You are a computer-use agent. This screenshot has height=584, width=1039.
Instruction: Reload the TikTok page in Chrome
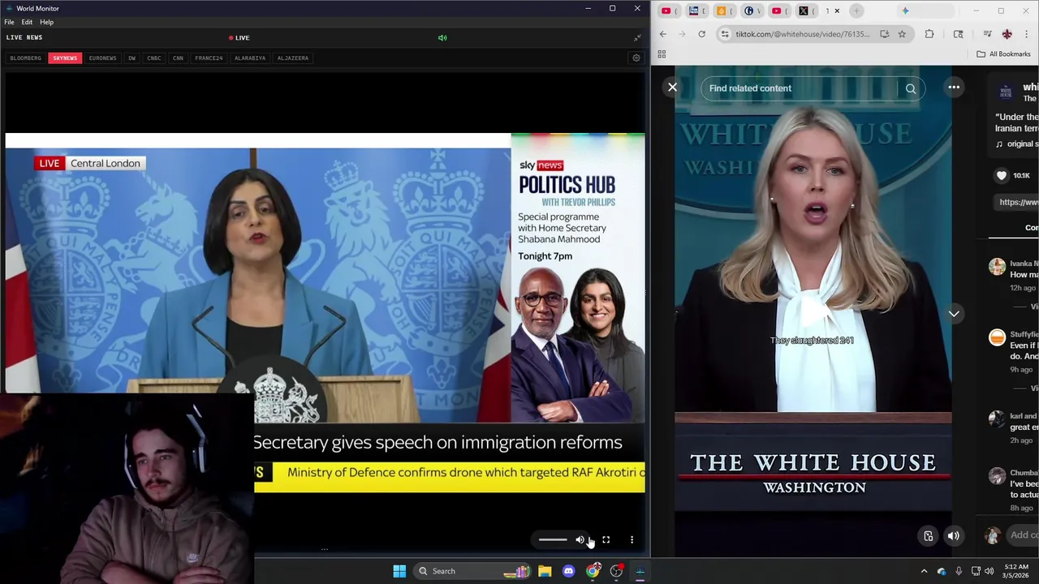point(701,34)
